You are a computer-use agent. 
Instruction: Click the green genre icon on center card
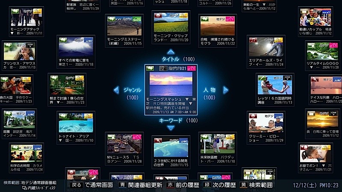(150, 68)
